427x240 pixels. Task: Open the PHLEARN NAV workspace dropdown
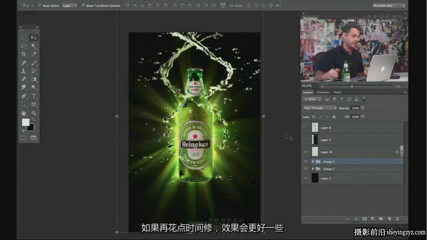click(x=389, y=6)
